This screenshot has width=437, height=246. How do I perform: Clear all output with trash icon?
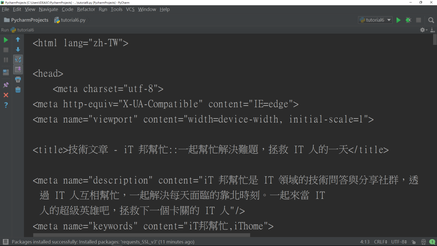coord(18,90)
